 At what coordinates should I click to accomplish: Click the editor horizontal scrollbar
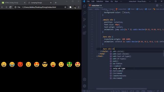pos(121,89)
